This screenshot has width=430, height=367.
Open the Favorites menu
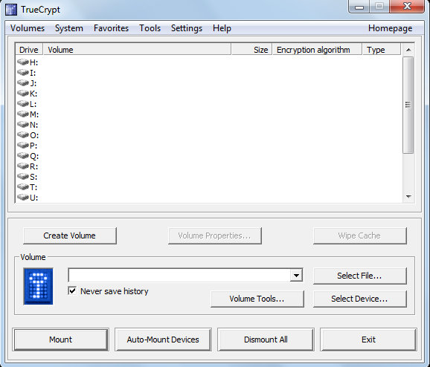[x=111, y=28]
